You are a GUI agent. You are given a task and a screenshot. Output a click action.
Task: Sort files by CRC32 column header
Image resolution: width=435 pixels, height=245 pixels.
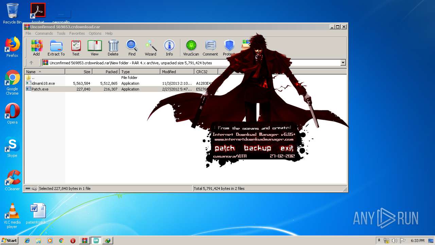[x=206, y=72]
